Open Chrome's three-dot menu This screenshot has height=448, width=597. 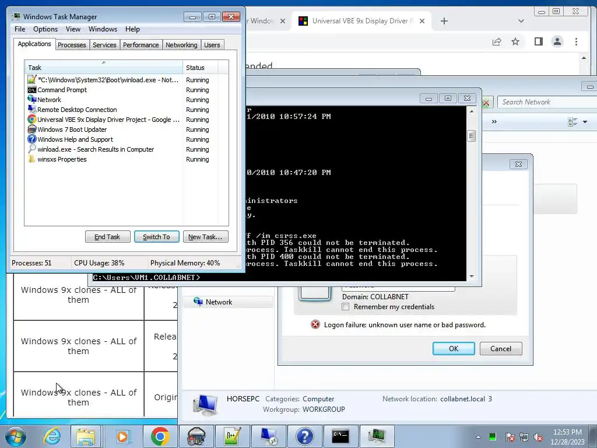point(576,41)
